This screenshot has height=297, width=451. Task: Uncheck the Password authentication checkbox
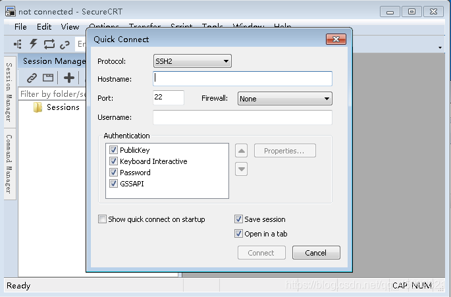click(113, 173)
